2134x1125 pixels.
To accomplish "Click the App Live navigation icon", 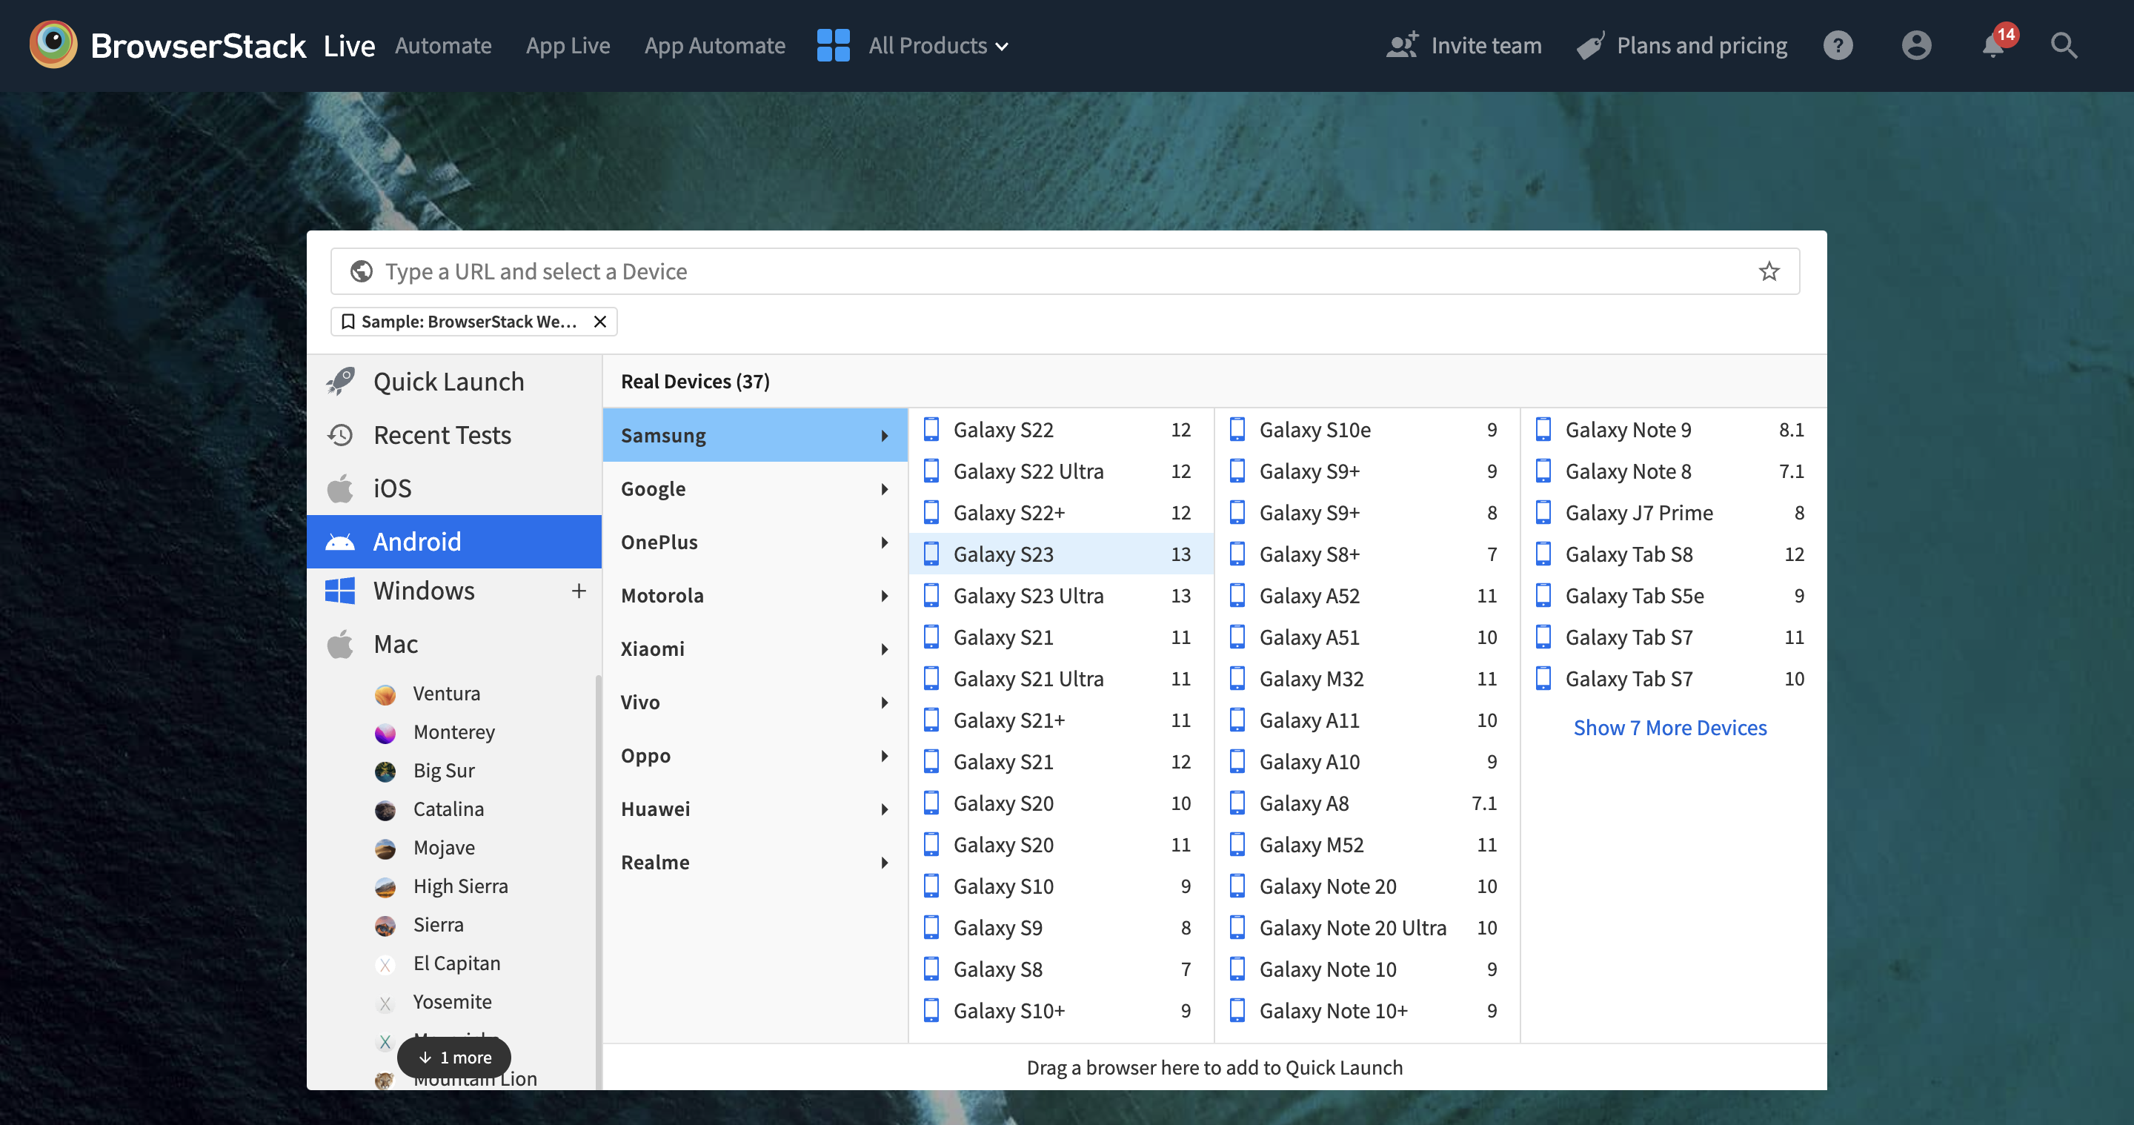I will (x=568, y=45).
